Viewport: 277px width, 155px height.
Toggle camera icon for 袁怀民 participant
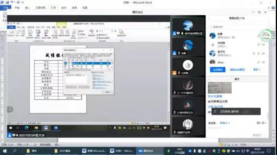click(x=263, y=53)
